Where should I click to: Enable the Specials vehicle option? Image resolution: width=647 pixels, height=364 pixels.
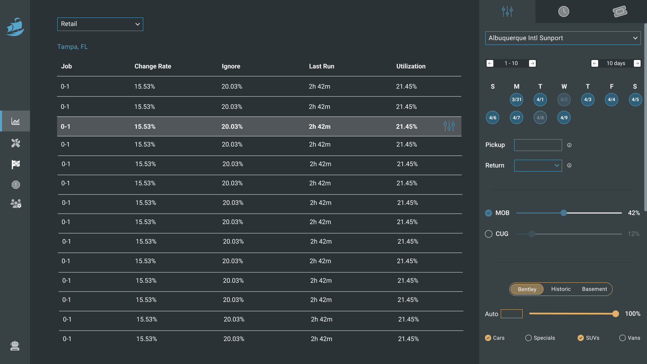tap(528, 338)
